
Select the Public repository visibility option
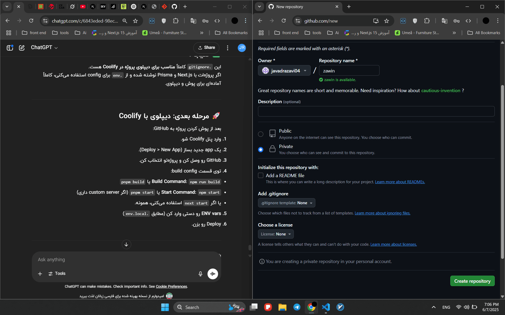[261, 134]
